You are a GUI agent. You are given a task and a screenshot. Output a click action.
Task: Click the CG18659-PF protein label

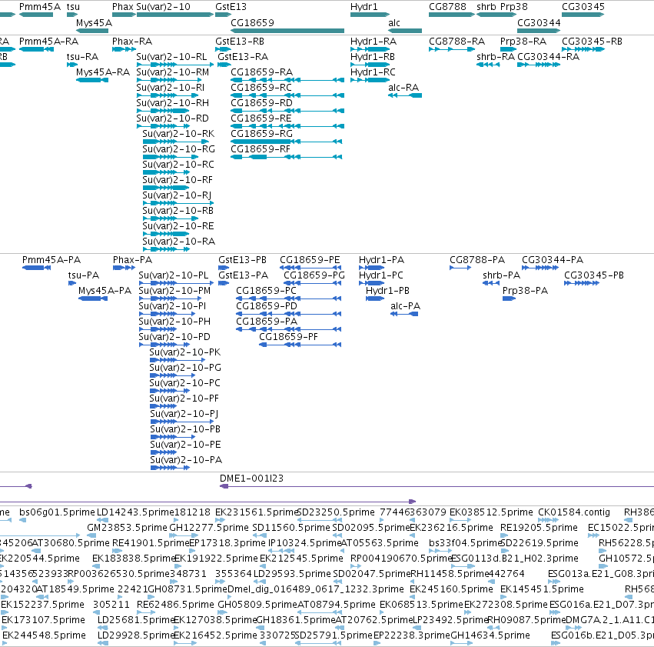pos(289,336)
